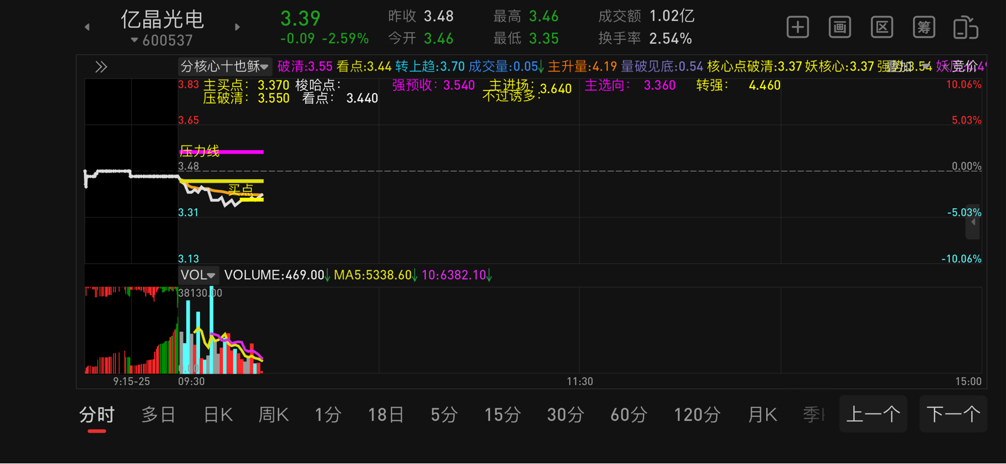Screen dimensions: 1006x464
Task: Switch to 周K tab
Action: [274, 415]
